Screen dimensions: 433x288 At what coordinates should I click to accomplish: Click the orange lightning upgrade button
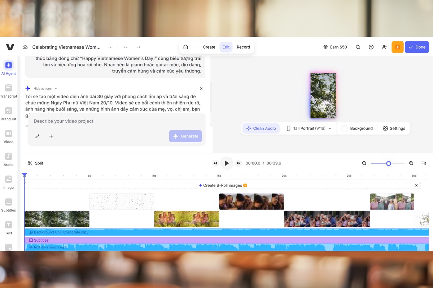397,47
